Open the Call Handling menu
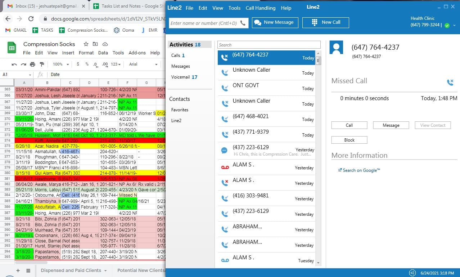 [x=260, y=8]
